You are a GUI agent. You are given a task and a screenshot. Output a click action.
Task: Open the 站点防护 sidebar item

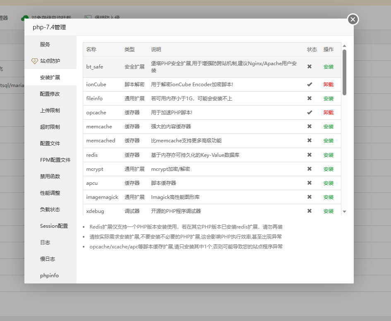pos(50,61)
